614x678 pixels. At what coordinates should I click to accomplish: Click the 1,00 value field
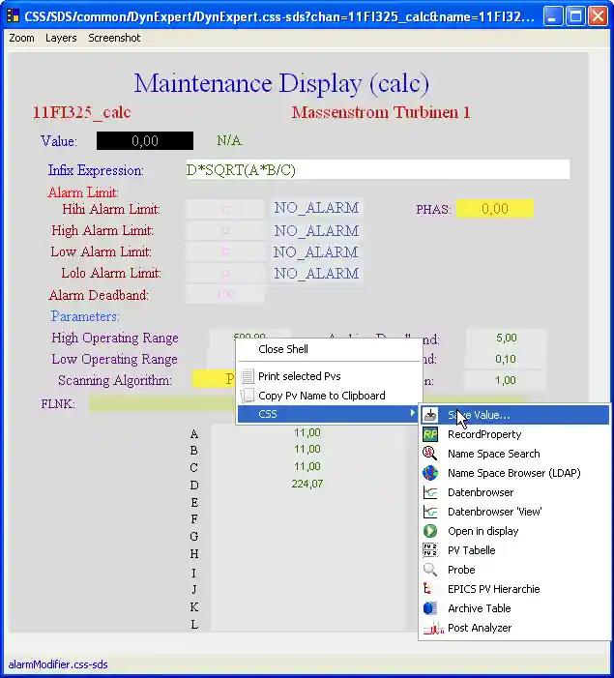[506, 380]
